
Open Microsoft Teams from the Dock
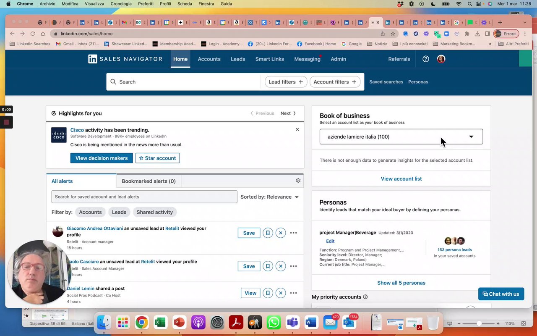292,323
